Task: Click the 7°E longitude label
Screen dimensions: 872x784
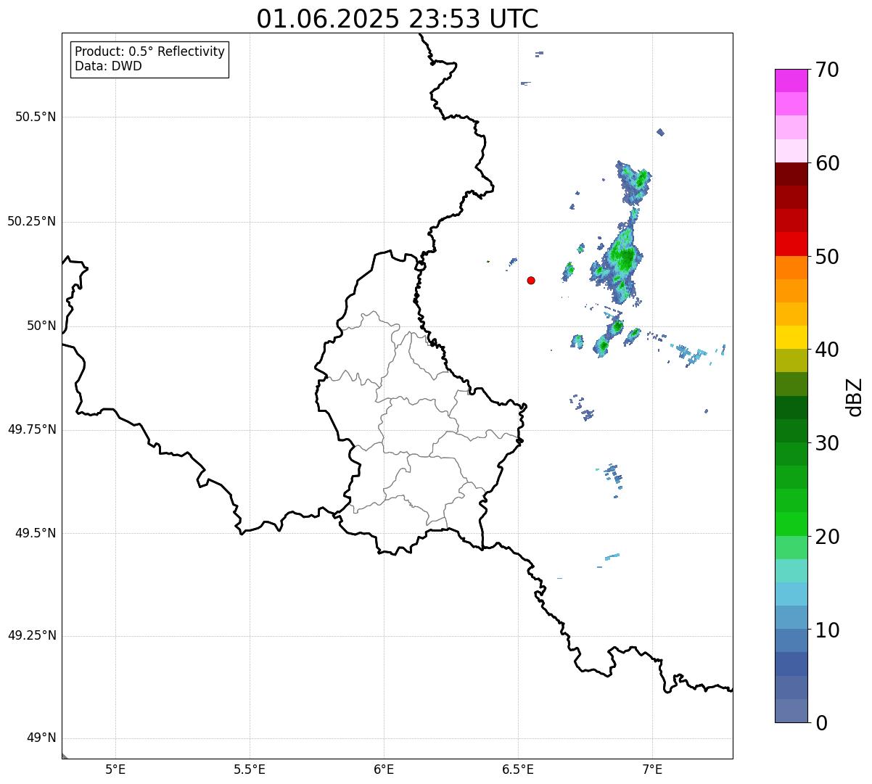Action: pos(652,769)
